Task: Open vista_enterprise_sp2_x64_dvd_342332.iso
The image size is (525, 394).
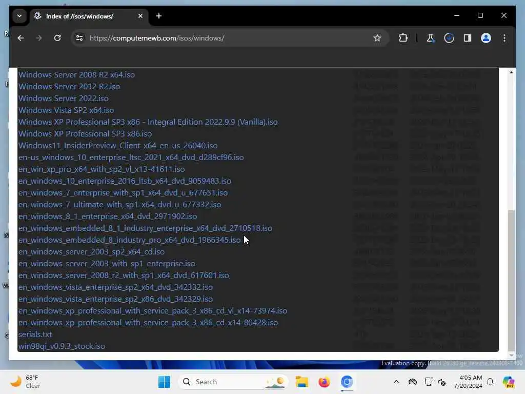Action: tap(115, 287)
